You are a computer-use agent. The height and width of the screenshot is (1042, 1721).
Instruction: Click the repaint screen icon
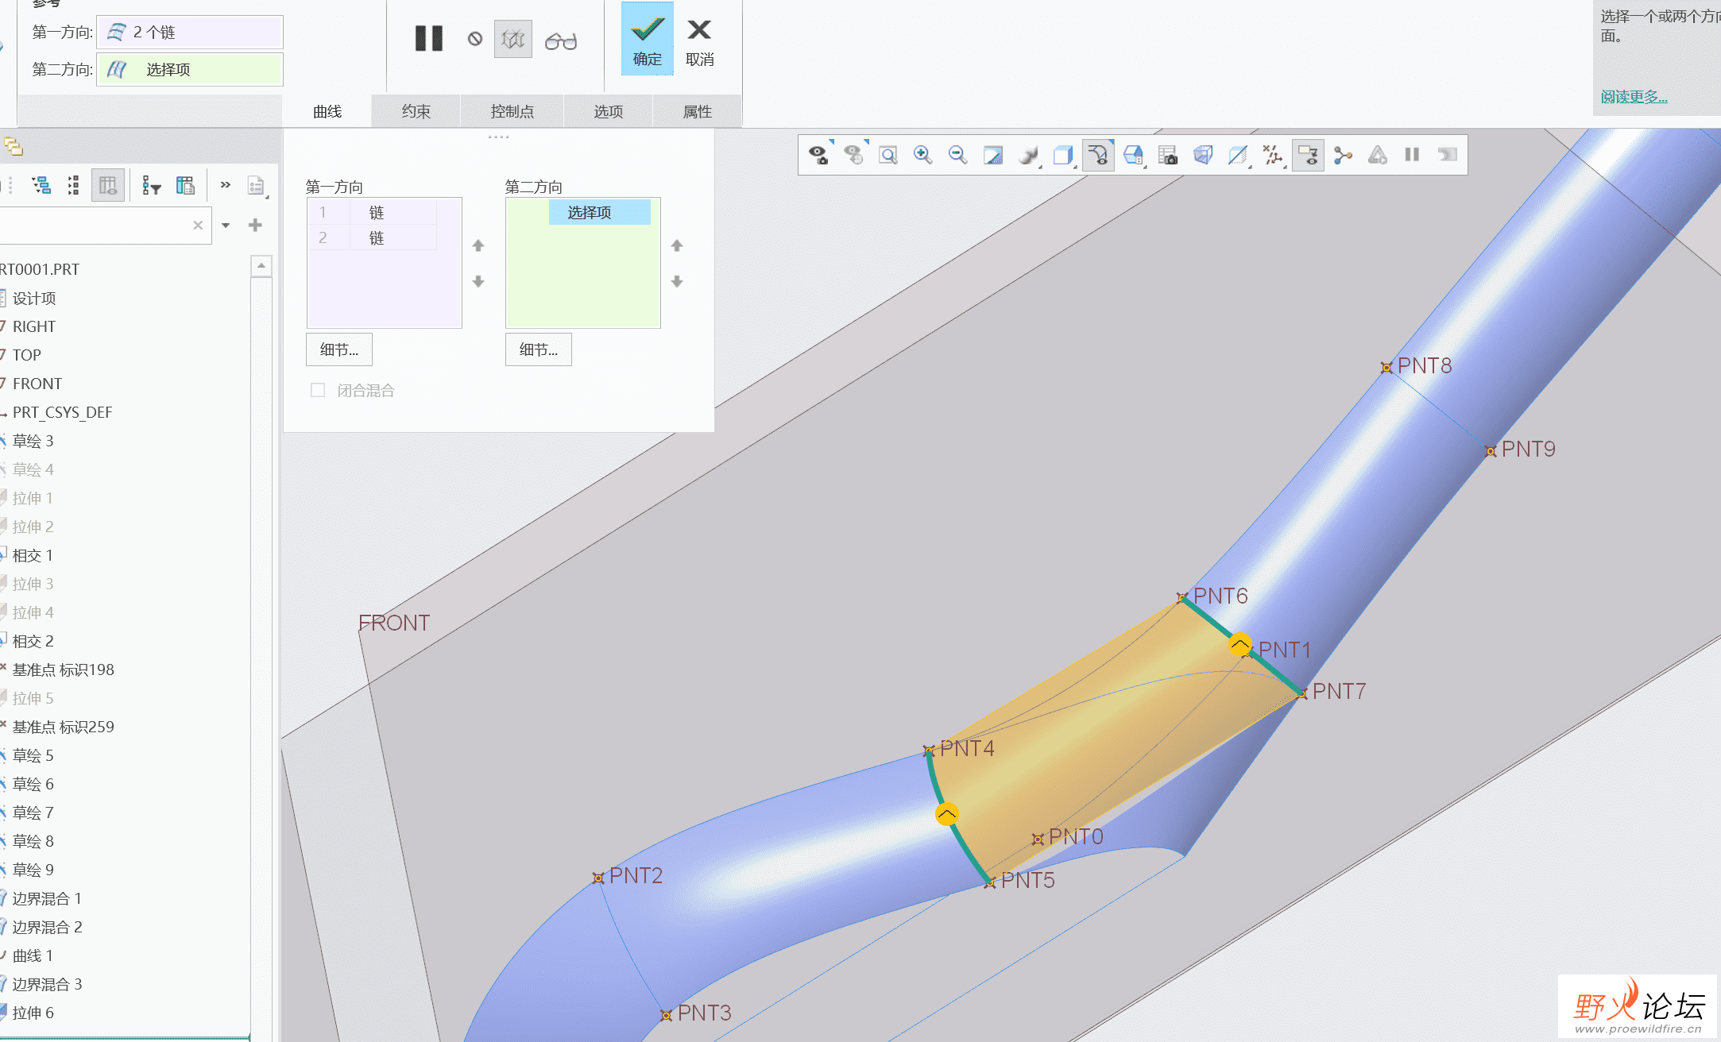[x=993, y=155]
